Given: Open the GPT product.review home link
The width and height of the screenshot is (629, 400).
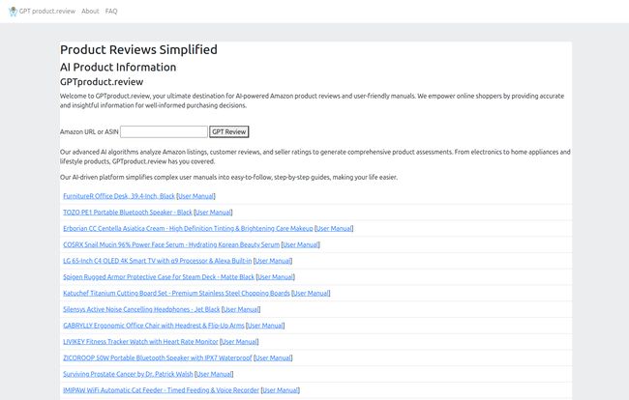Looking at the screenshot, I should point(47,12).
